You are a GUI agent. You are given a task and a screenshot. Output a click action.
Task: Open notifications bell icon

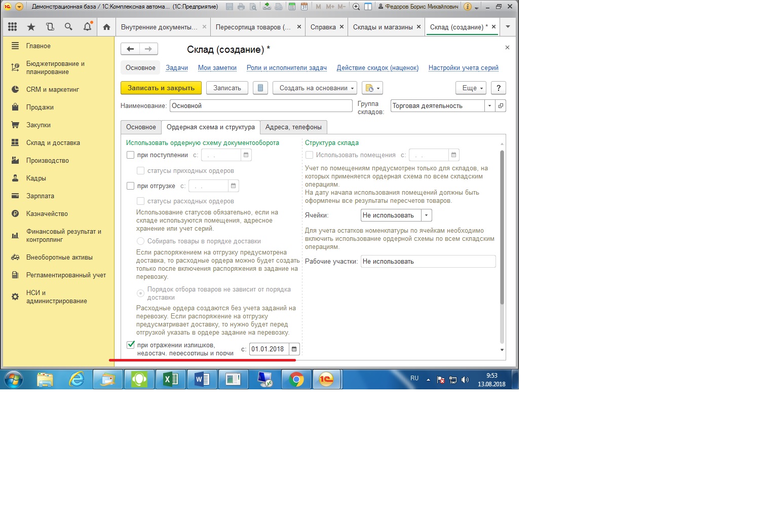[87, 27]
